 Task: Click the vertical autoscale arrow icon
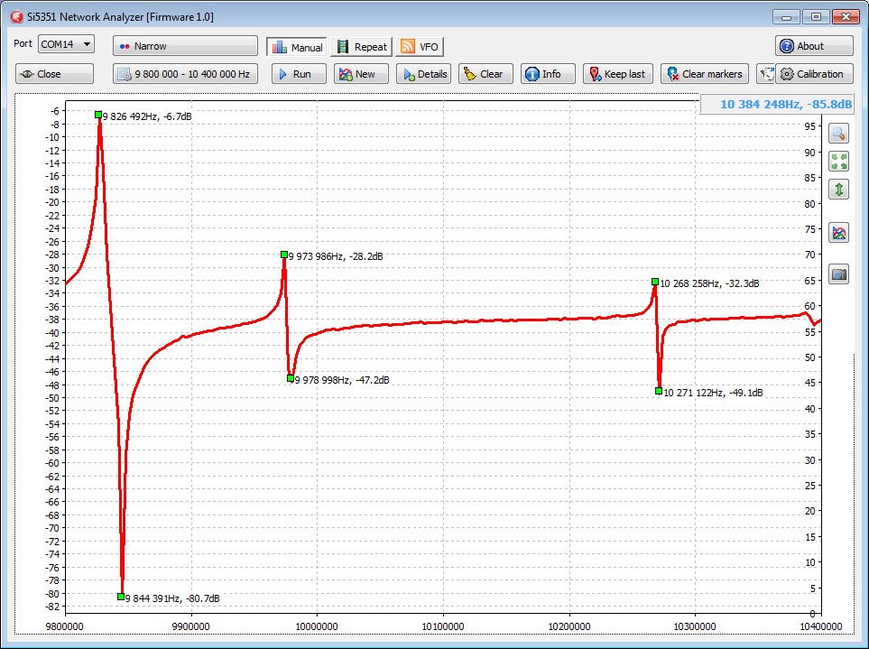click(x=838, y=190)
